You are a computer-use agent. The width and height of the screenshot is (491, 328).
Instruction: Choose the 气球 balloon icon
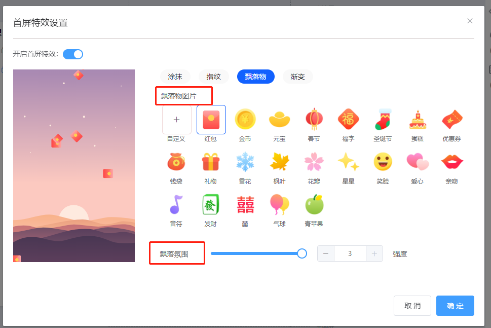pos(279,205)
